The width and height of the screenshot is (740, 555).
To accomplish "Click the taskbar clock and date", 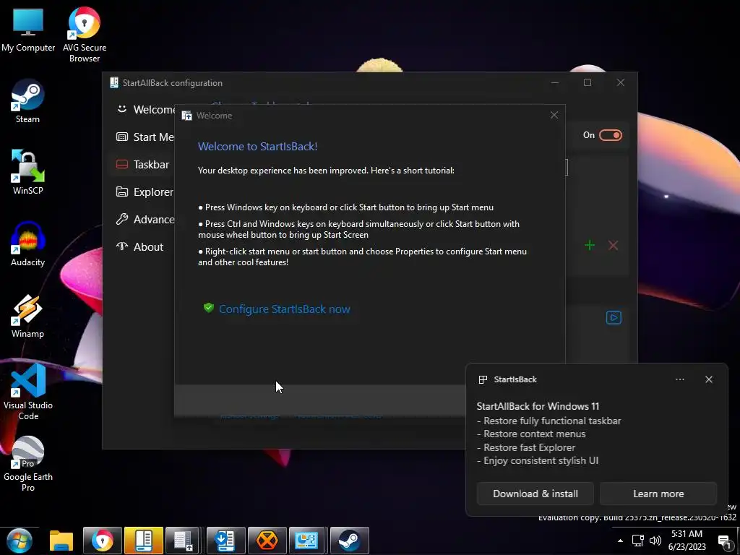I will point(687,541).
